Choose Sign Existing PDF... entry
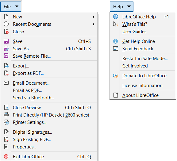 tap(49, 139)
